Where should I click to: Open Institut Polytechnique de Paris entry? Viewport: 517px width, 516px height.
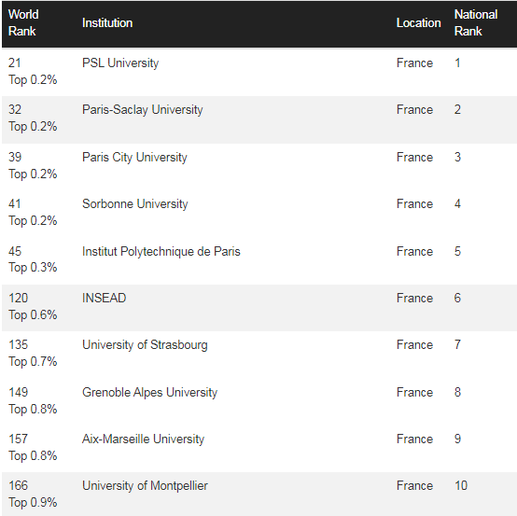click(161, 251)
